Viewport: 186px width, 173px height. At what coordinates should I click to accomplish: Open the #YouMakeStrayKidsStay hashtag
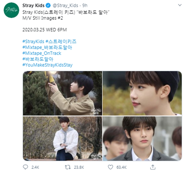(x=48, y=65)
